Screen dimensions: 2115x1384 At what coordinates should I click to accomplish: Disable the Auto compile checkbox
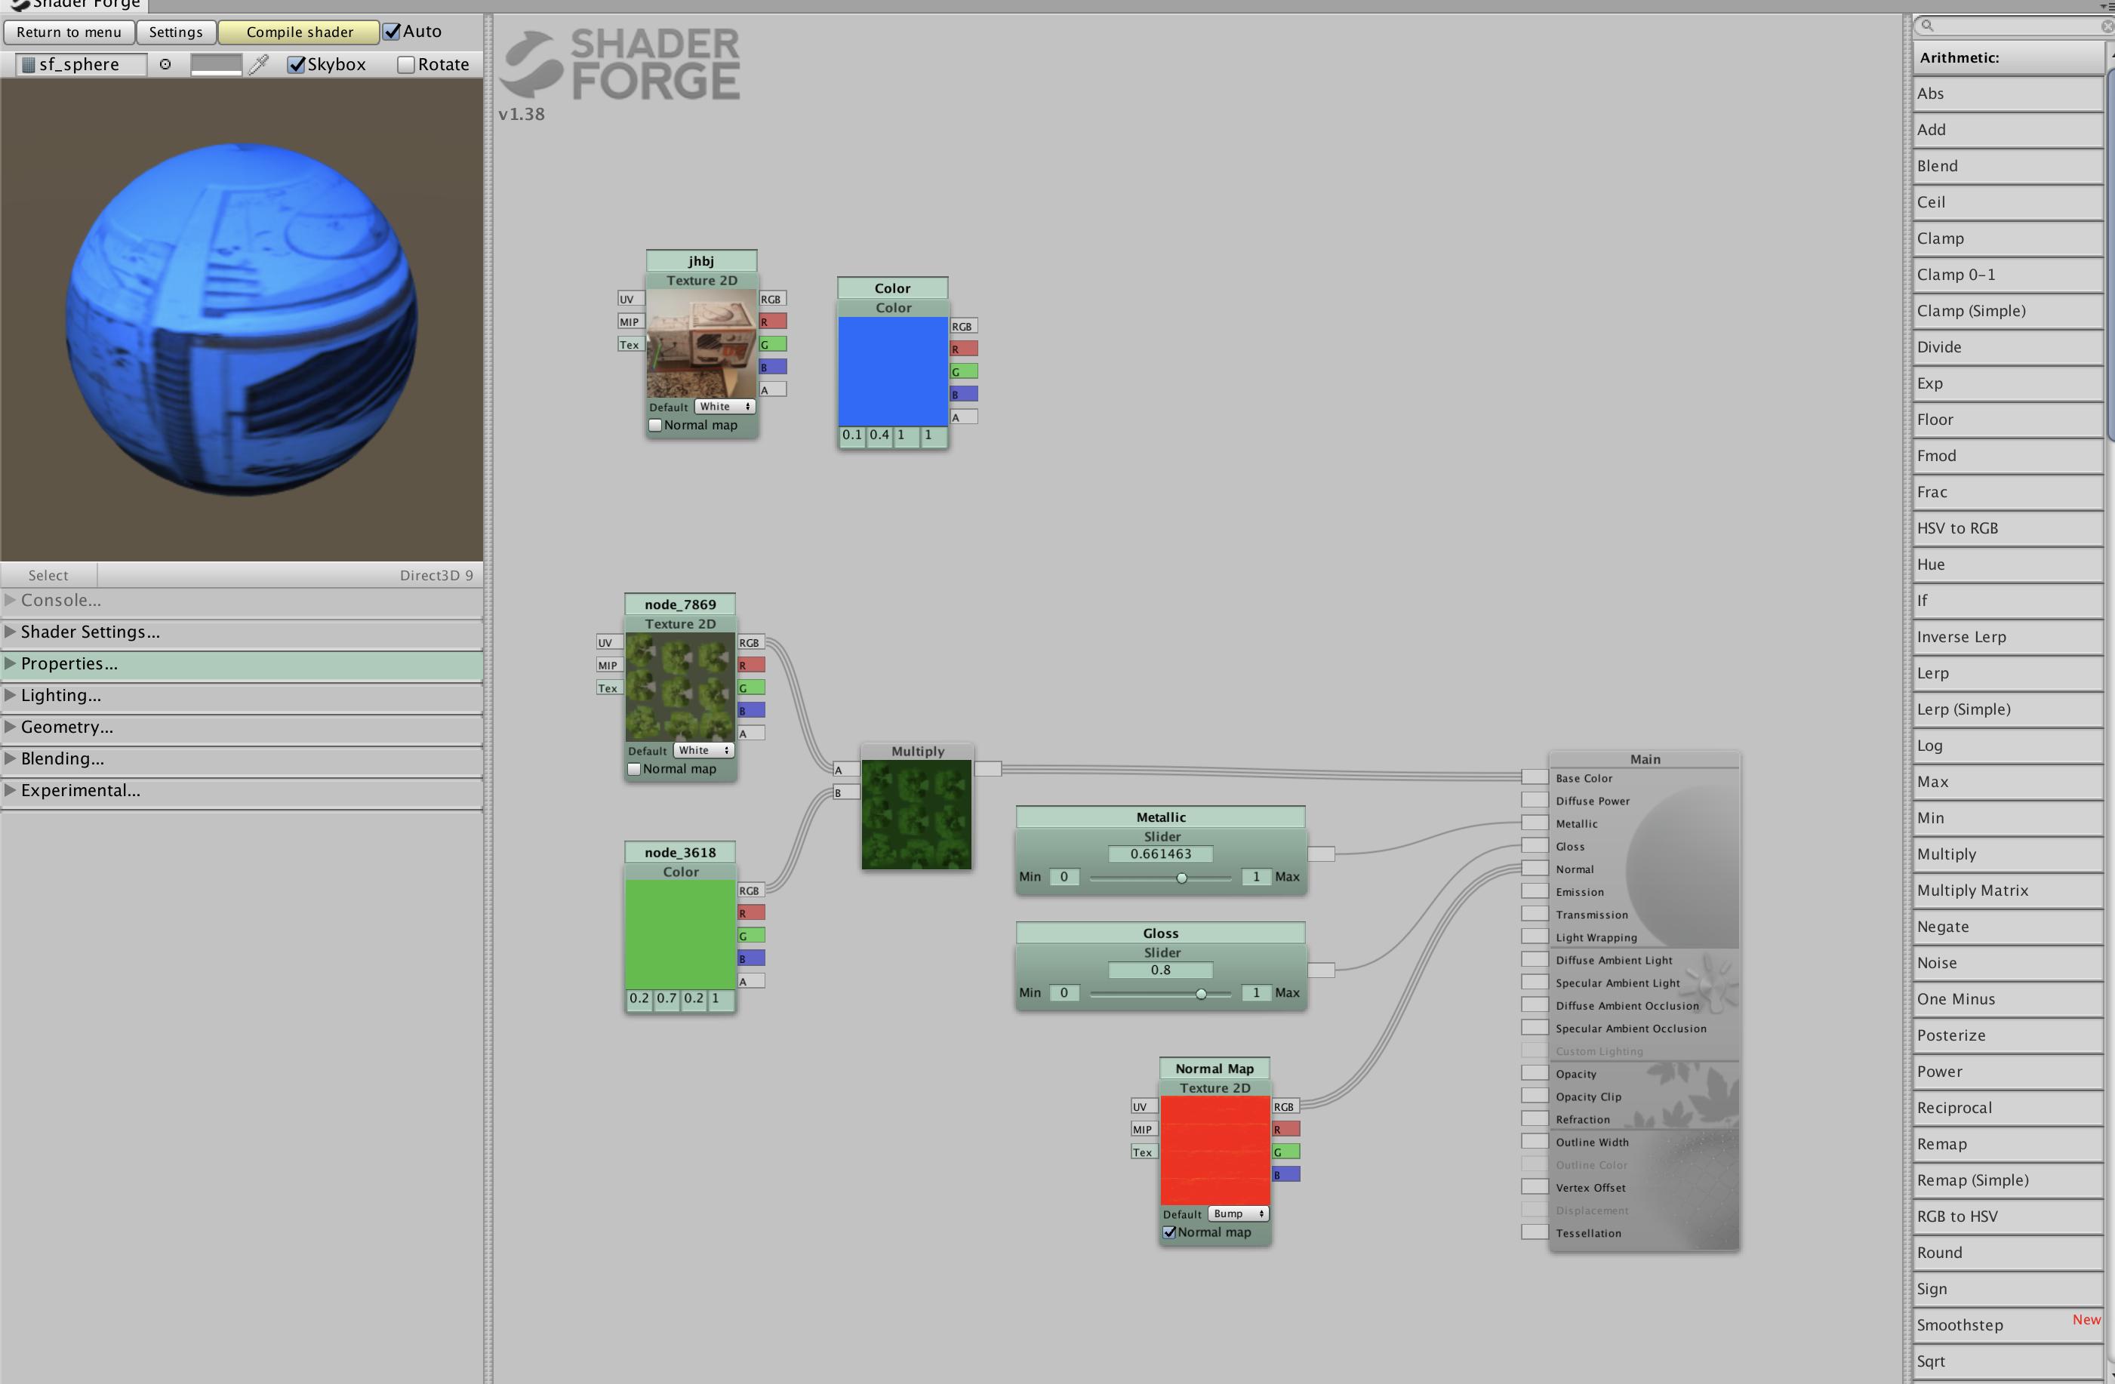tap(392, 31)
